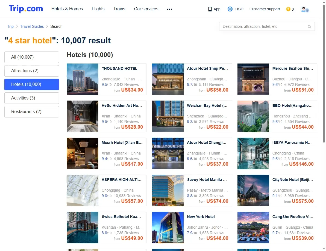Click ISEYA Panoramic hotel title
The height and width of the screenshot is (251, 326).
coord(292,143)
